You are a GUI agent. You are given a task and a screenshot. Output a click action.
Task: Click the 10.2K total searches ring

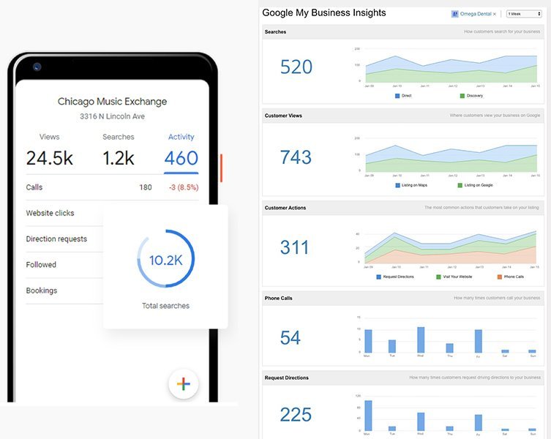click(x=165, y=259)
